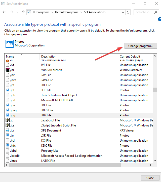Viewport: 161px width, 182px height.
Task: Sort list by Description column header
Action: [x=49, y=57]
